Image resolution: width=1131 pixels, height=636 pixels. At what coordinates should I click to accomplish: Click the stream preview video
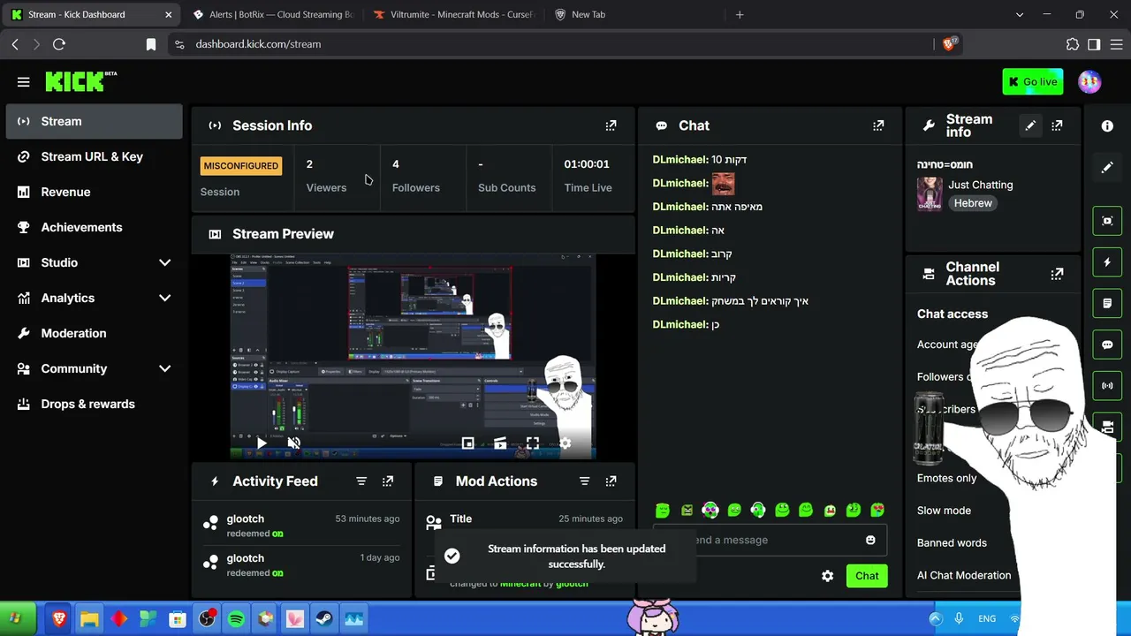[x=413, y=356]
